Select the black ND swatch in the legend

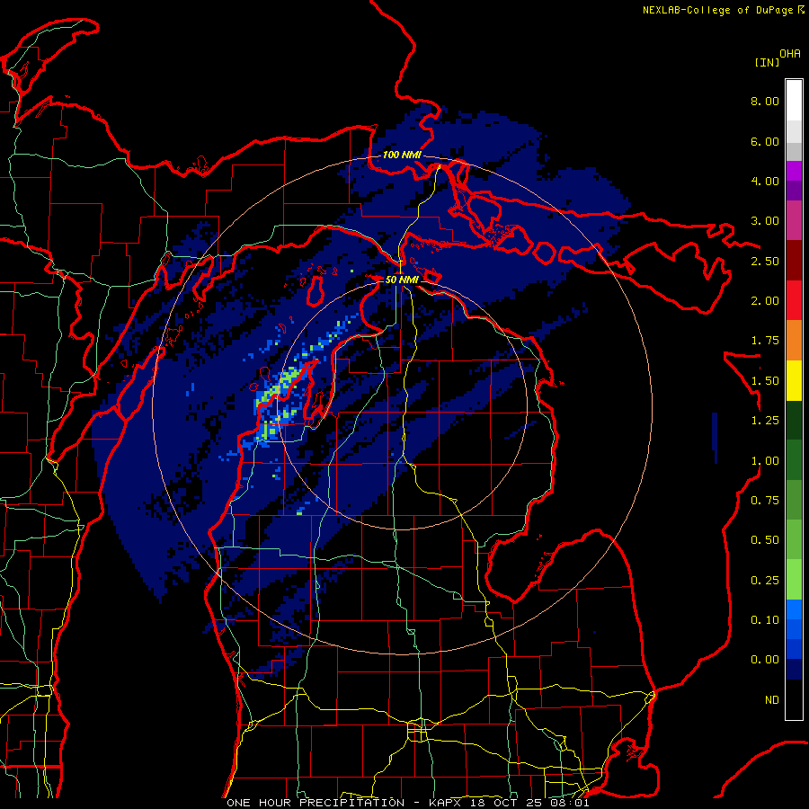[794, 699]
